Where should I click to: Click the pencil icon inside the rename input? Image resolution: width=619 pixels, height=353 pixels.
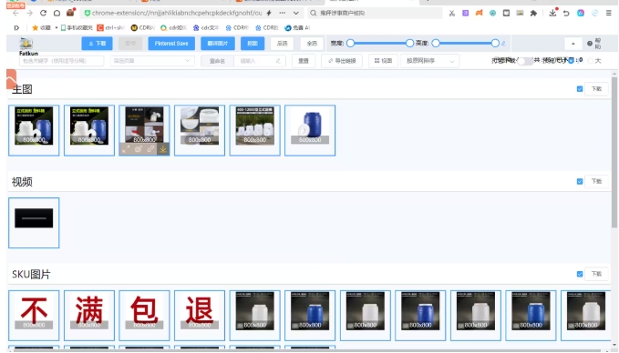click(278, 61)
